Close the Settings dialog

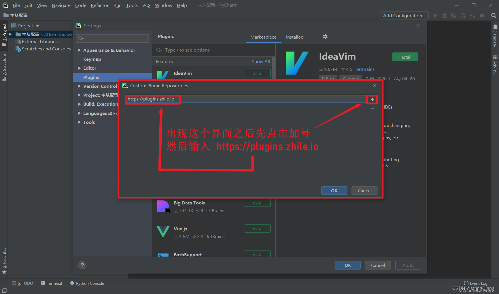pyautogui.click(x=418, y=26)
